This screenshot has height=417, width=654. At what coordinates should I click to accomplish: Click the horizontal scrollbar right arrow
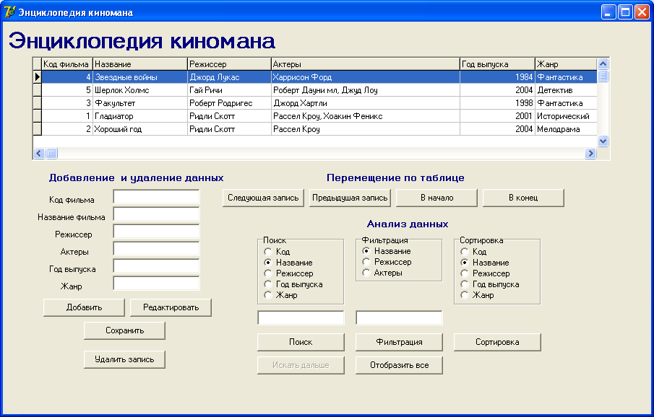pyautogui.click(x=590, y=153)
